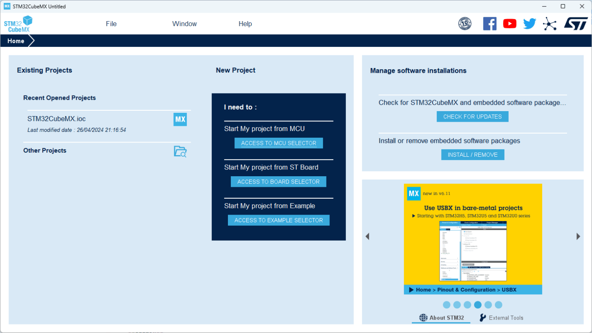Switch to the External Tools tab

point(501,318)
